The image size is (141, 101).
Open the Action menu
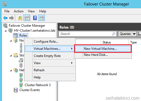(x=19, y=11)
